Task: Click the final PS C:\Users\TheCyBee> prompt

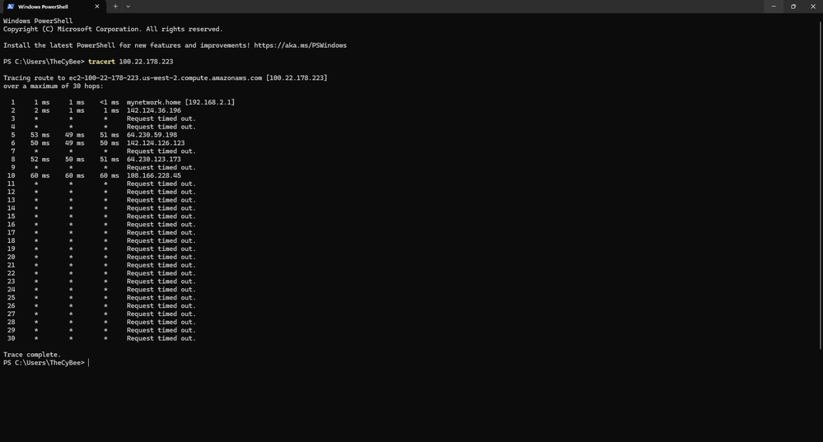Action: (44, 363)
